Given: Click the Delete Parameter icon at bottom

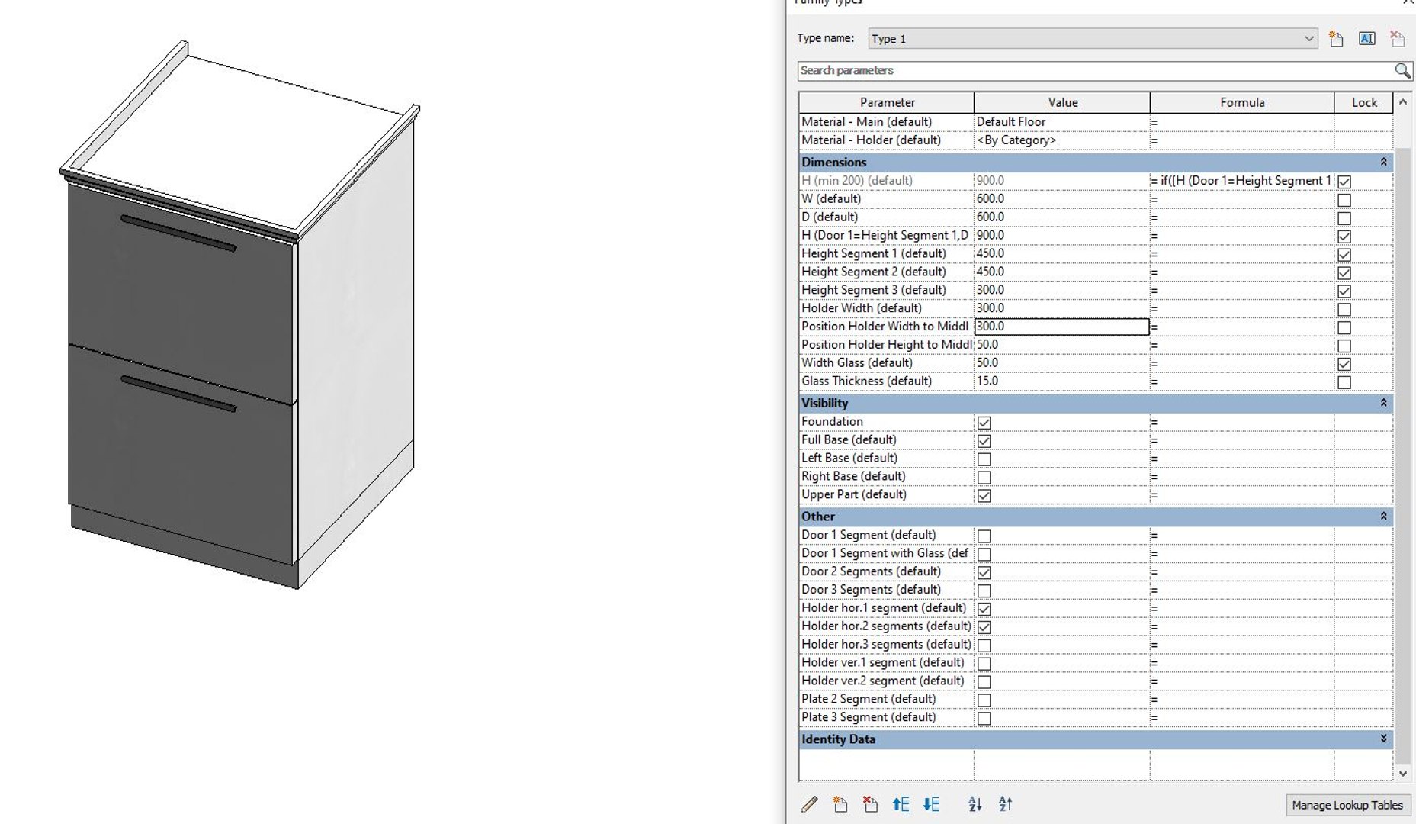Looking at the screenshot, I should (870, 804).
